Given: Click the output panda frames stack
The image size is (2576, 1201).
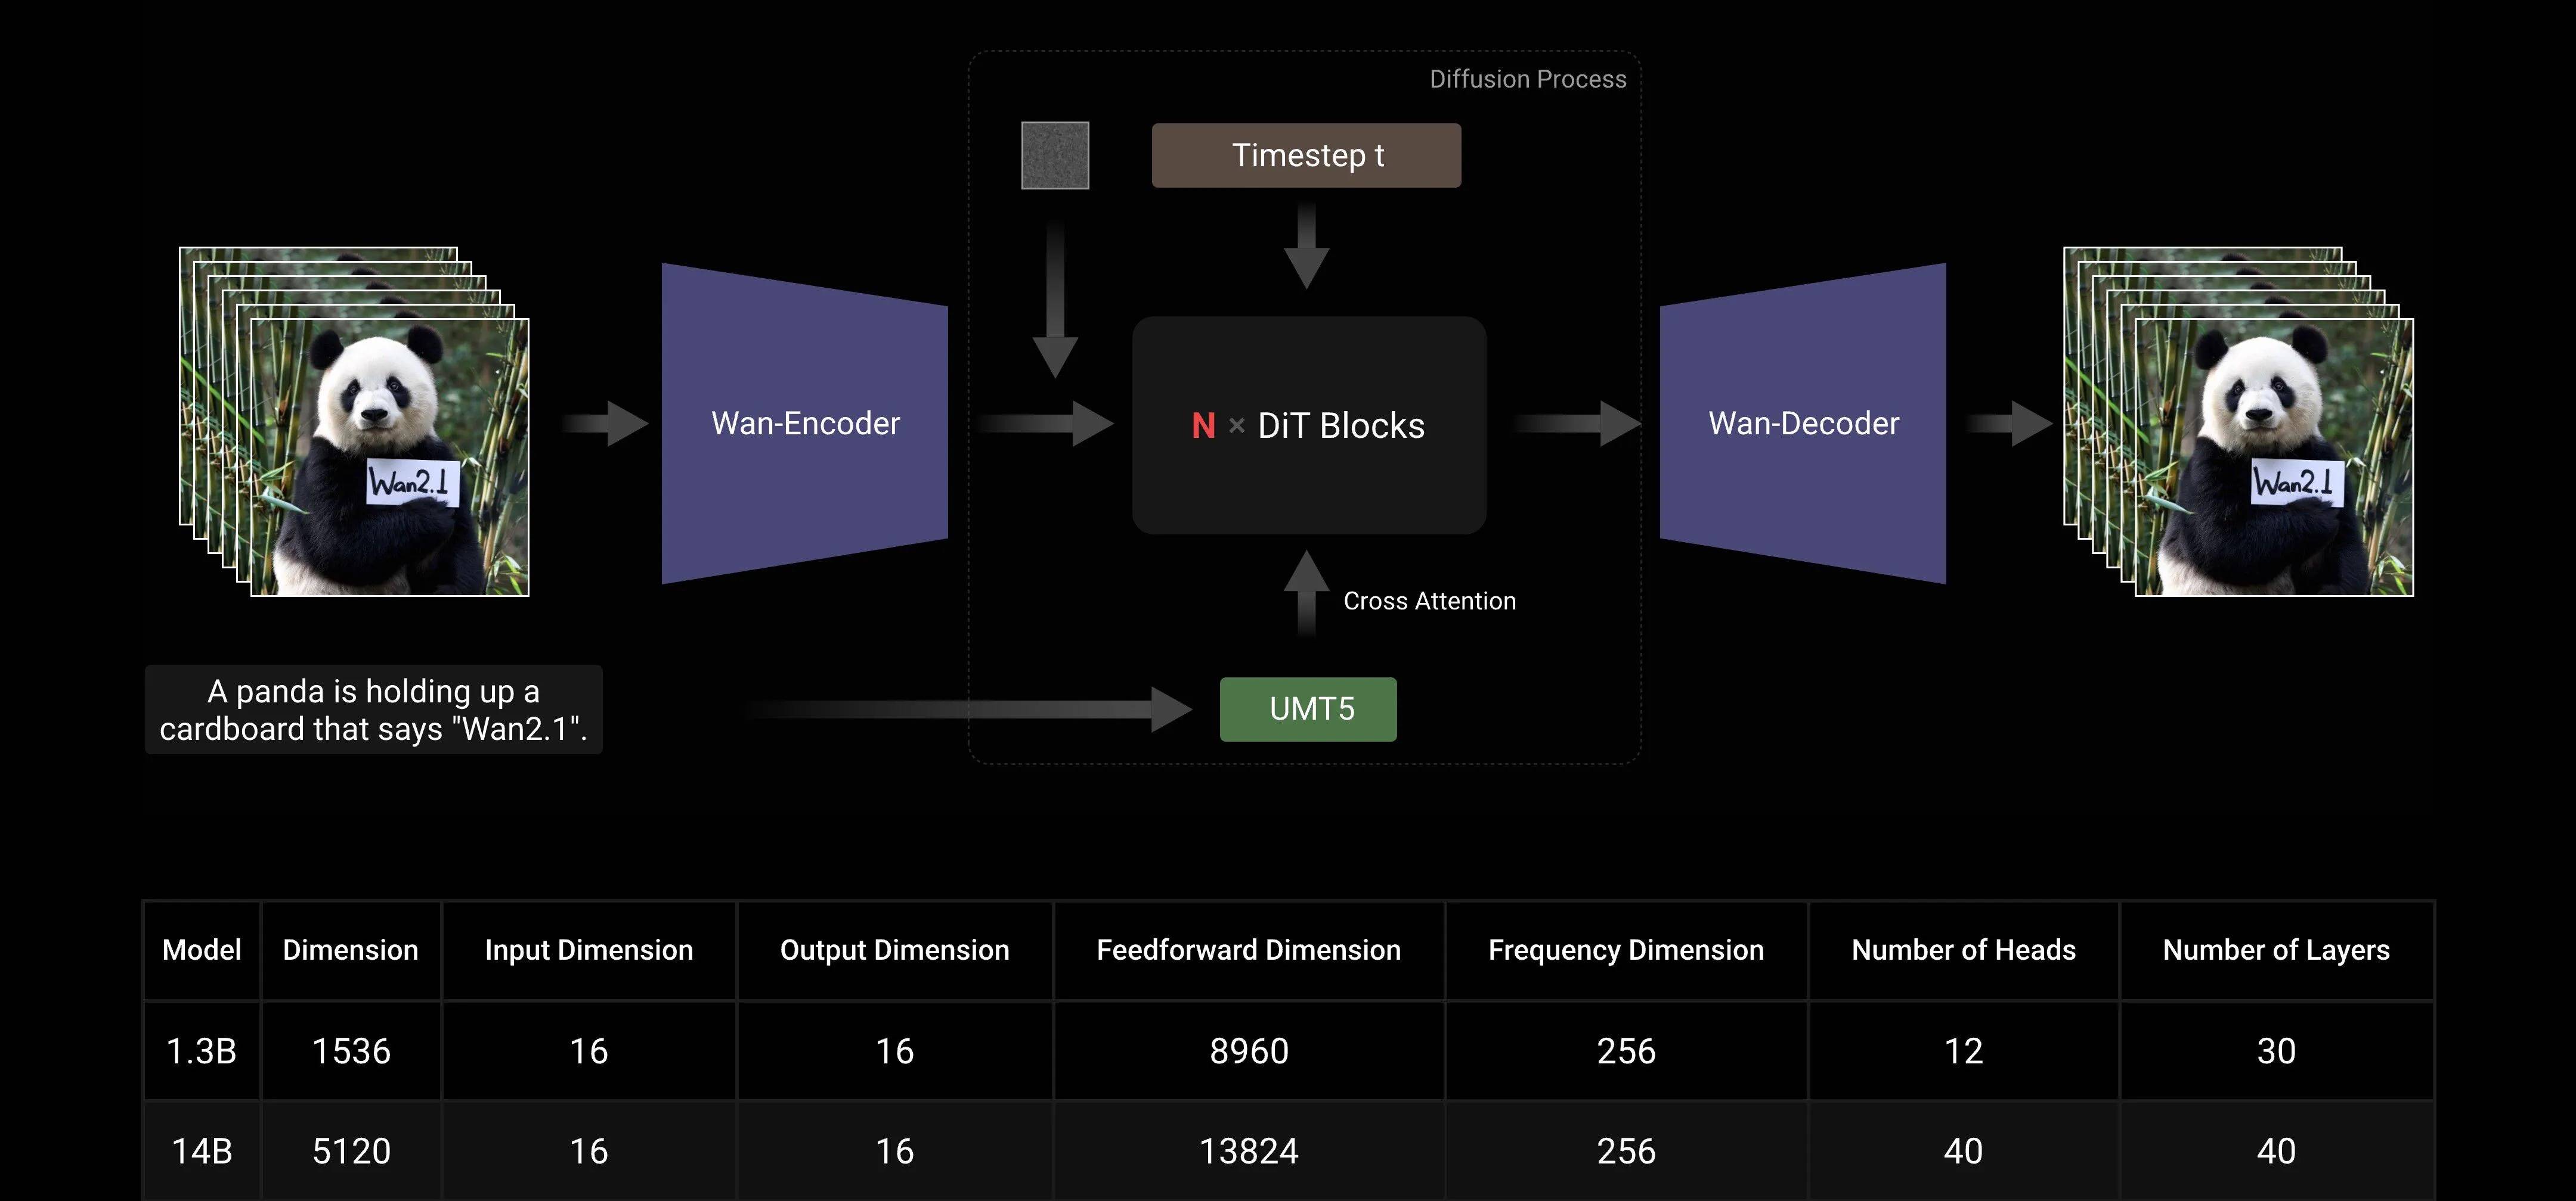Looking at the screenshot, I should coord(2238,422).
